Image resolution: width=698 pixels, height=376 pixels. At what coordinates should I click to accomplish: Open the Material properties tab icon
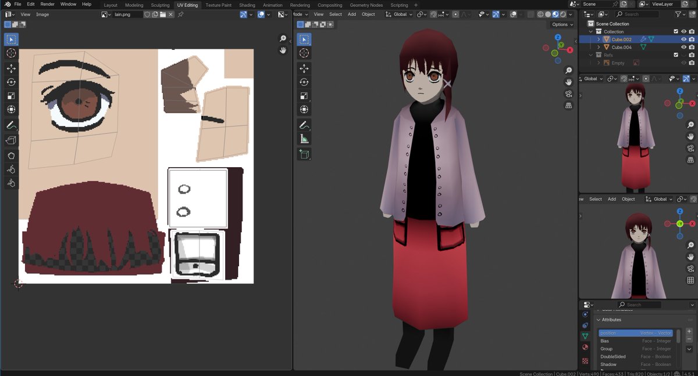(585, 347)
